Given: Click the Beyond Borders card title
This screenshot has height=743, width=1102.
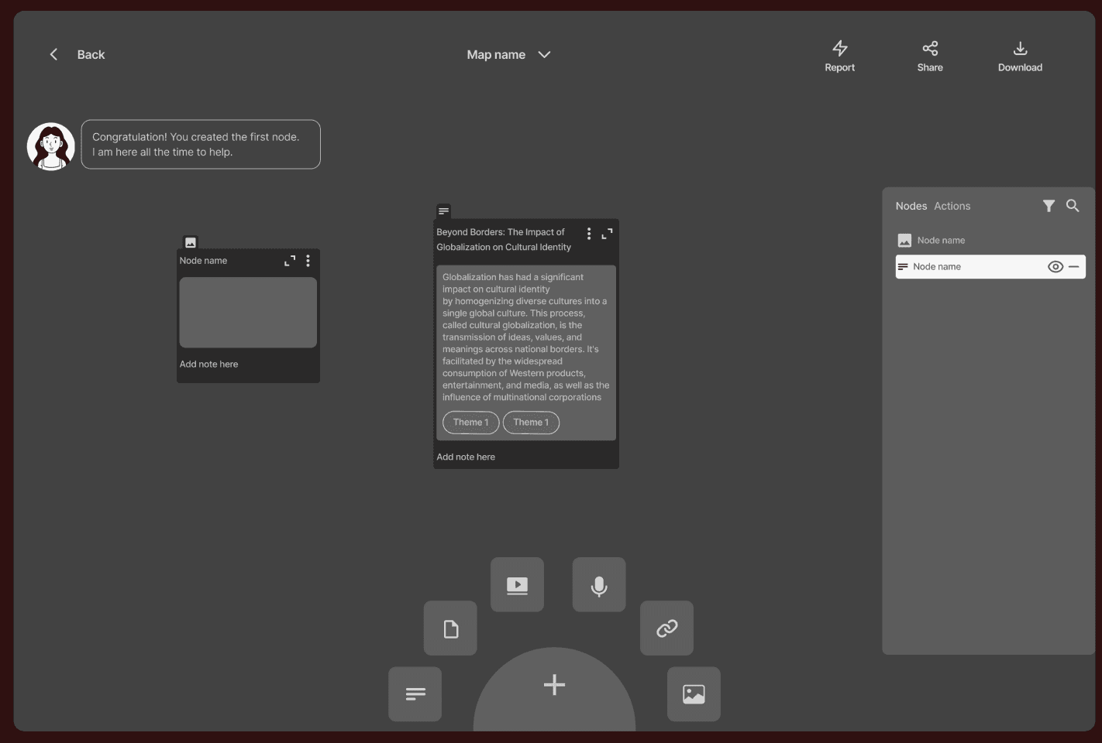Looking at the screenshot, I should (504, 239).
